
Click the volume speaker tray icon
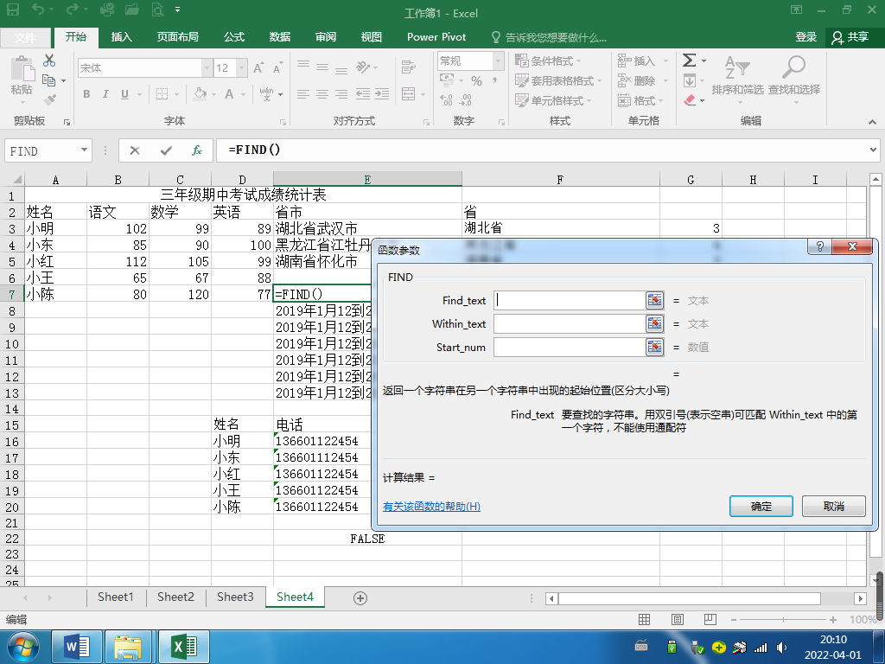point(781,647)
